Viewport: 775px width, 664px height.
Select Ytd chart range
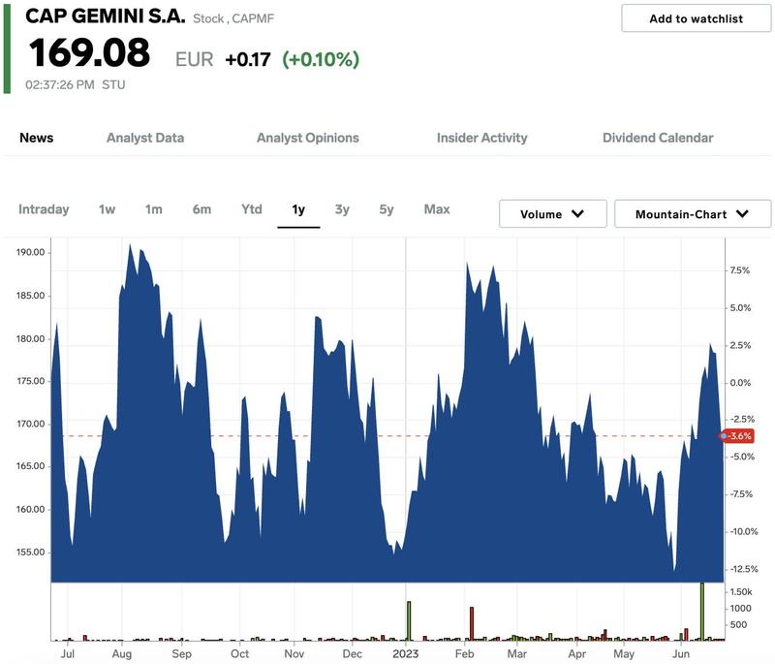click(x=252, y=209)
